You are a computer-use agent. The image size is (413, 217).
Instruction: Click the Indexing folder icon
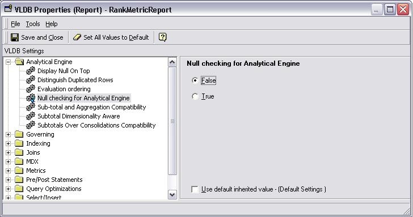(x=19, y=143)
